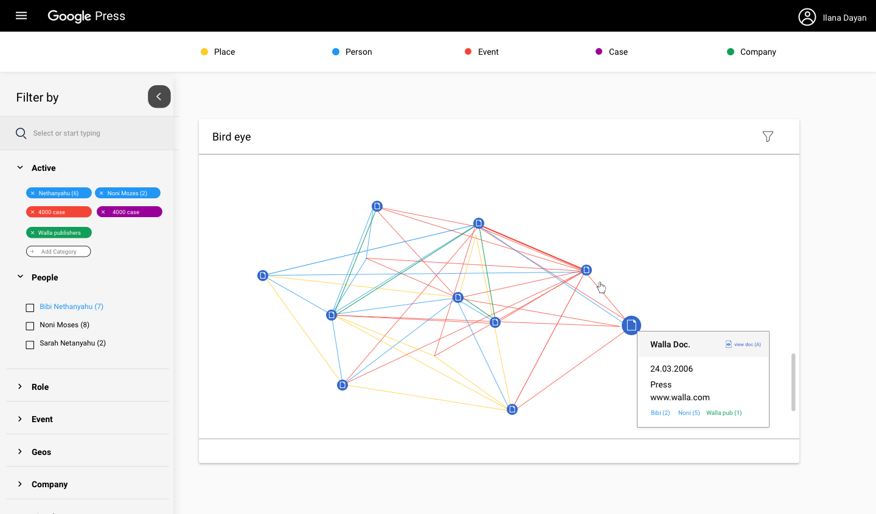Image resolution: width=876 pixels, height=514 pixels.
Task: Check the Bibi Nethanyahu (7) checkbox
Action: point(30,308)
